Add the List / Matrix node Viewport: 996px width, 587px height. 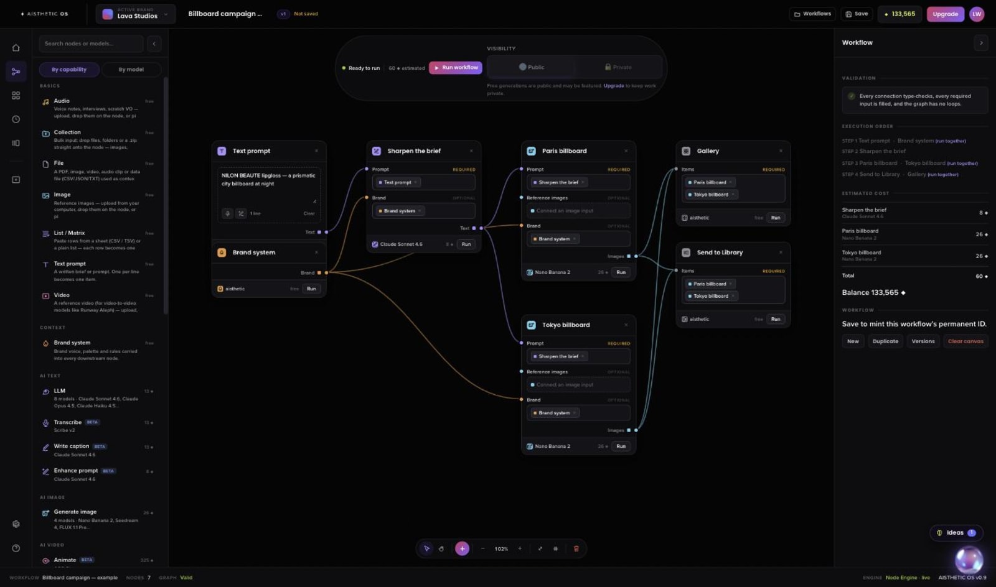98,240
